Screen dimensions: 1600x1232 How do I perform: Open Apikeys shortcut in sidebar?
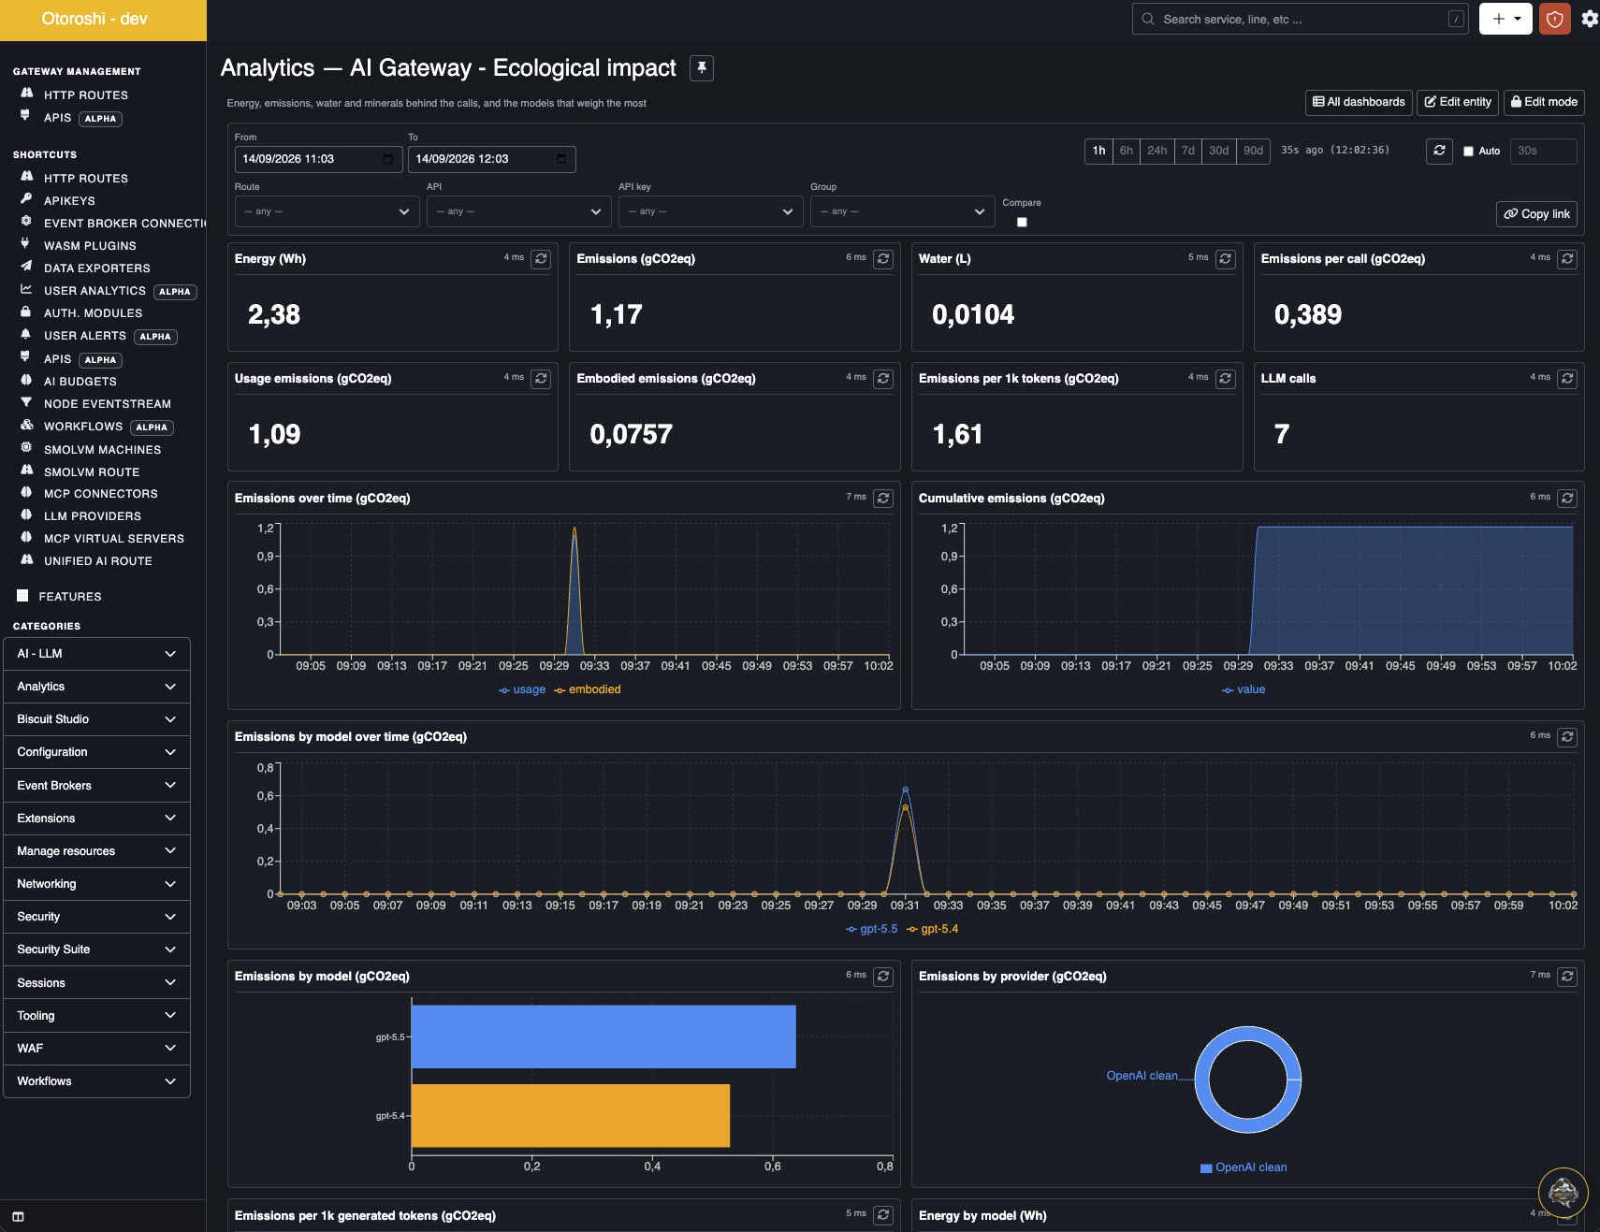[x=69, y=201]
